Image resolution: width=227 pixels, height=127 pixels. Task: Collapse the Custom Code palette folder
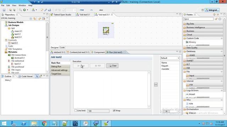pos(203,38)
